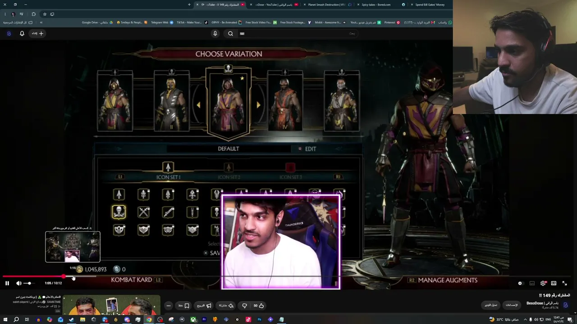Screen dimensions: 577x324
Task: Open suggested video thumbnail below player
Action: (111, 306)
